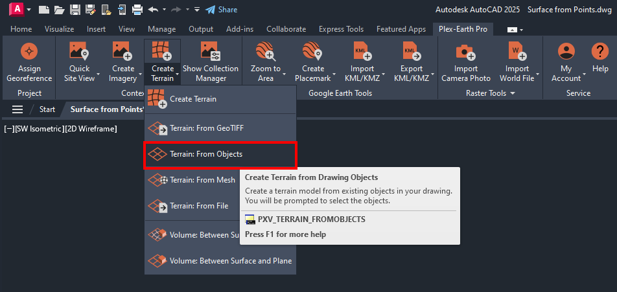Image resolution: width=617 pixels, height=292 pixels.
Task: Click the Share button
Action: pos(222,10)
